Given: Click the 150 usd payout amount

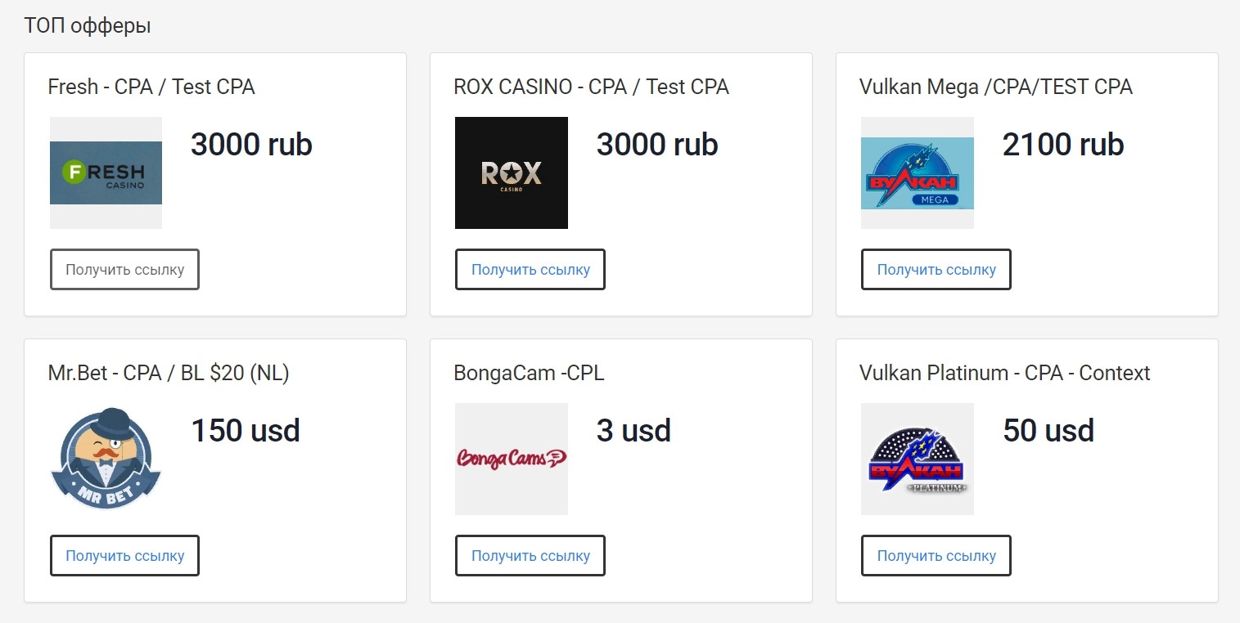Looking at the screenshot, I should pyautogui.click(x=246, y=431).
